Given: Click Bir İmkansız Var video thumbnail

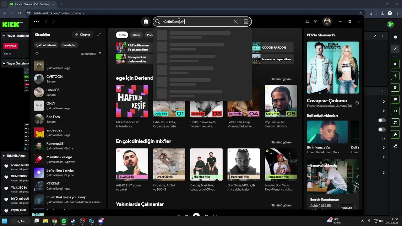Looking at the screenshot, I should [x=327, y=132].
